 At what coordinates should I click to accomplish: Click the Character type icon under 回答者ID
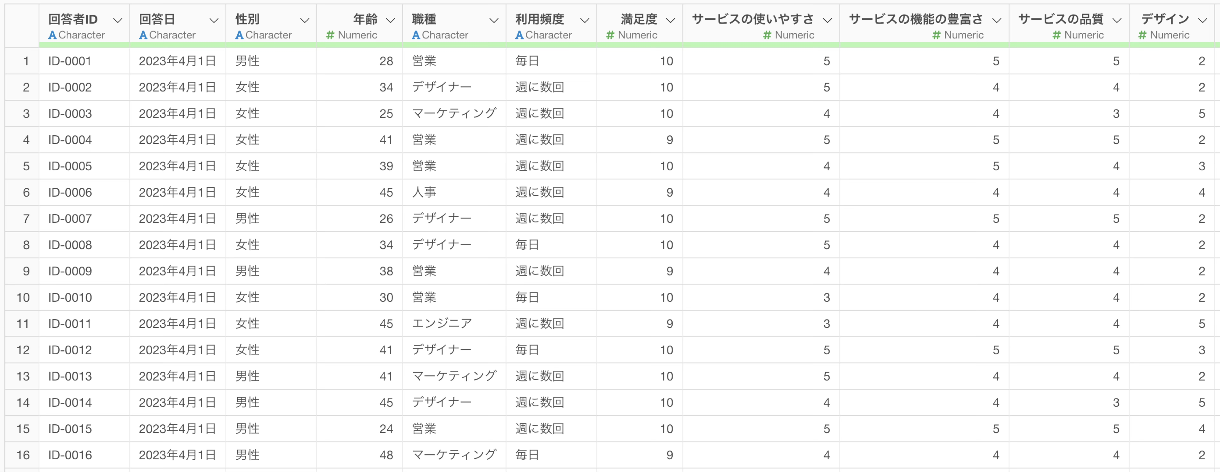point(52,35)
